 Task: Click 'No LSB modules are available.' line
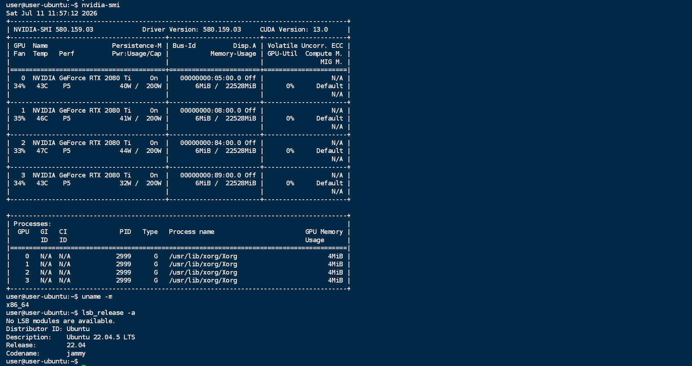[61, 321]
